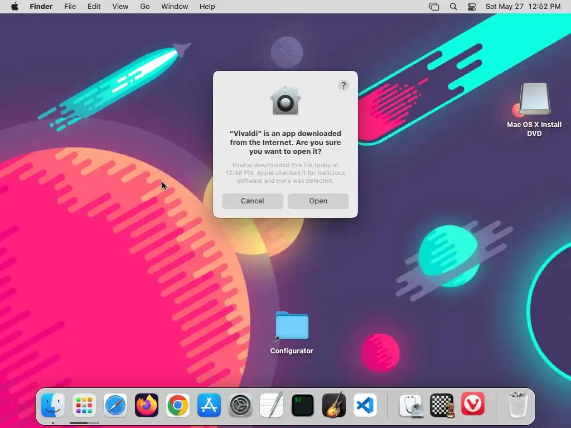Click the Stage Manager menu bar icon

click(434, 7)
